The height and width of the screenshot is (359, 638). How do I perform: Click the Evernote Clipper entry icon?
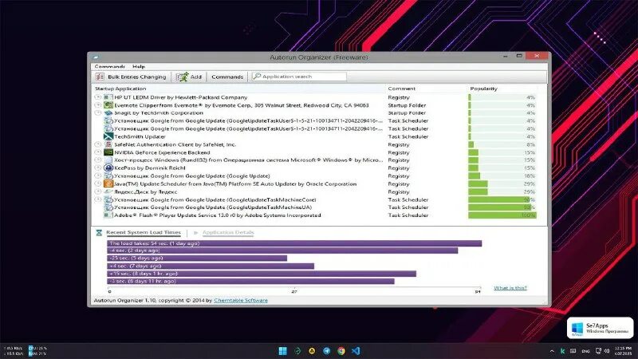108,105
